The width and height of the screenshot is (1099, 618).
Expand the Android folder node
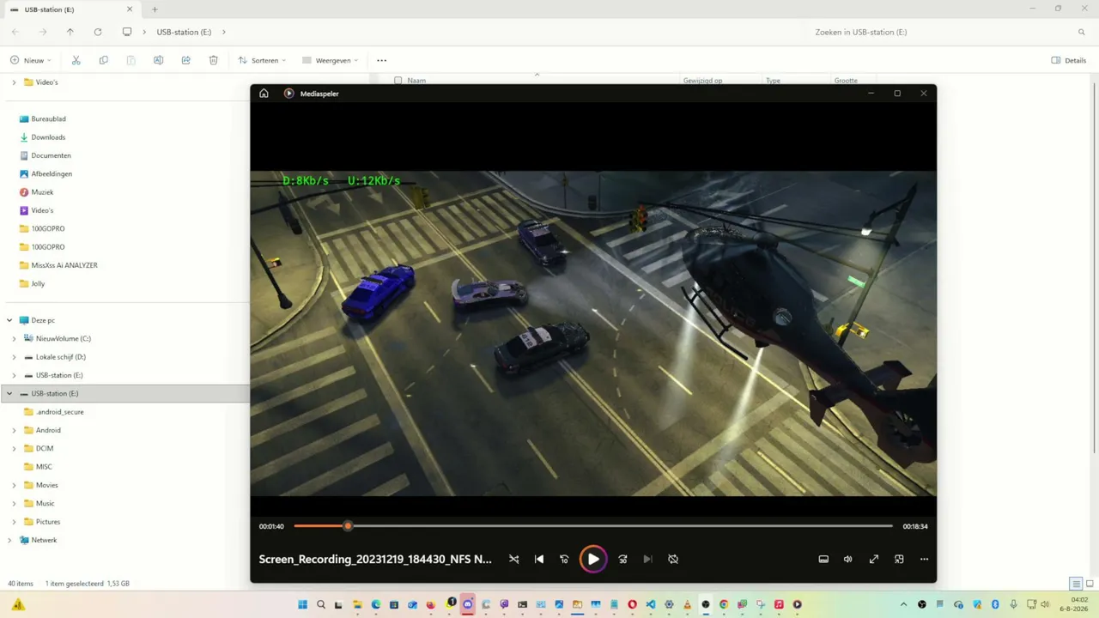(x=14, y=430)
